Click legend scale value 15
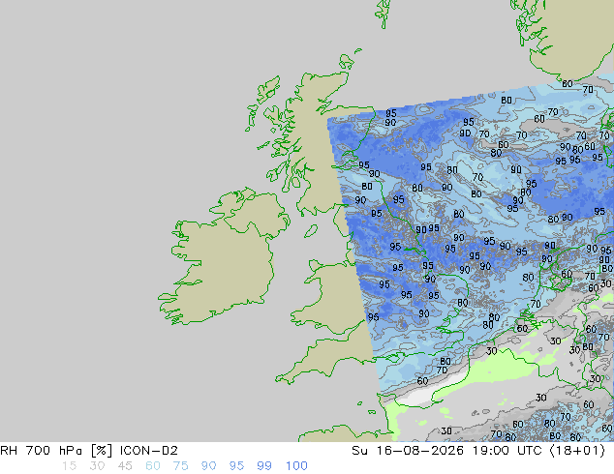The image size is (614, 474). 69,466
